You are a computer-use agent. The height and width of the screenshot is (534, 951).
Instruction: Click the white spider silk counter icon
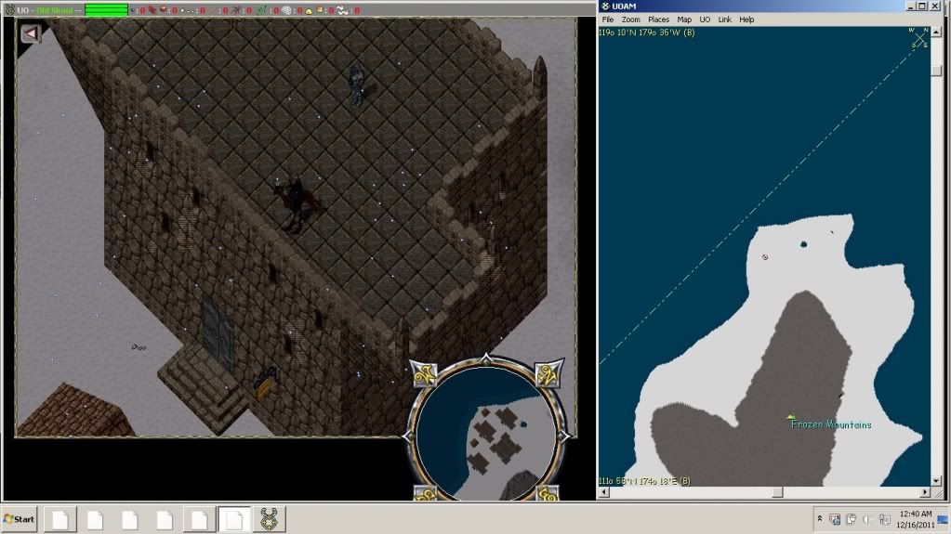pyautogui.click(x=341, y=10)
